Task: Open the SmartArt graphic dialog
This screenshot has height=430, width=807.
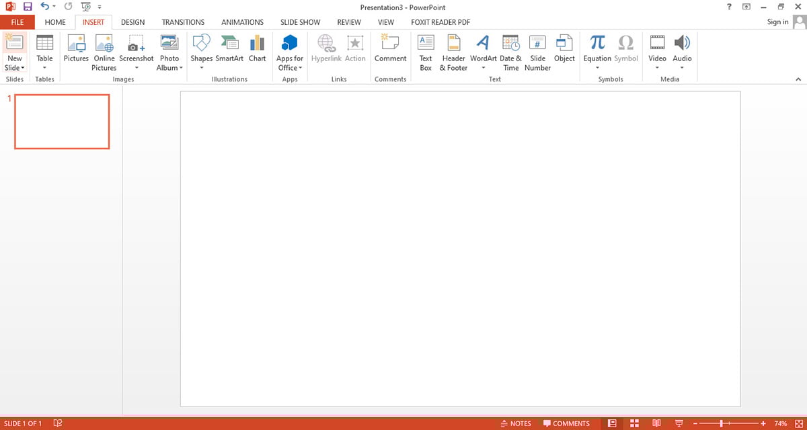Action: coord(229,50)
